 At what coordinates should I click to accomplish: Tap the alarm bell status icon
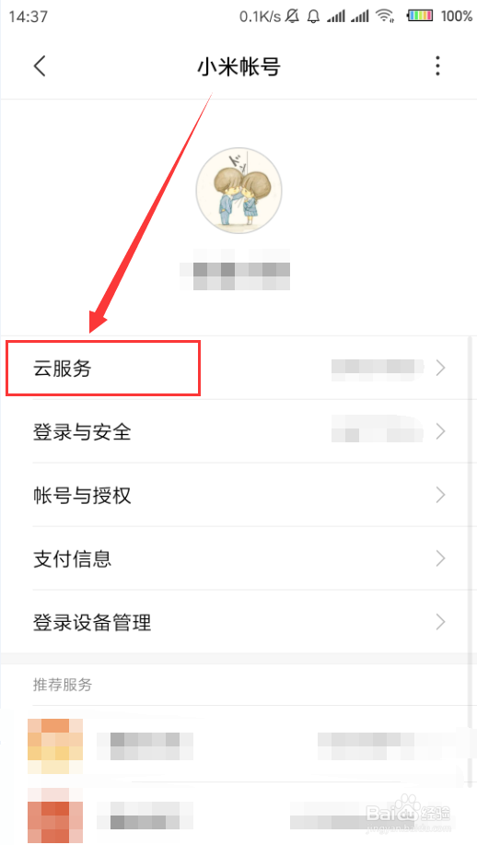[x=313, y=17]
